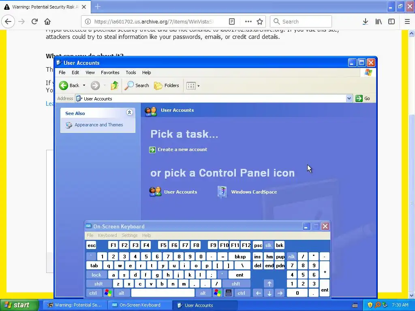Open the Windows start menu
The height and width of the screenshot is (311, 415).
[19, 305]
